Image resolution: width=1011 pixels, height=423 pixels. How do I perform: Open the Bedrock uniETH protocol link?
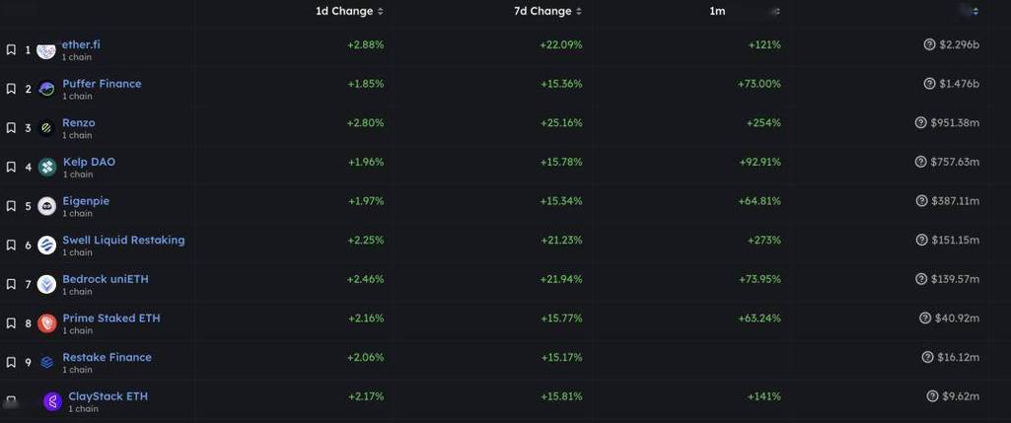click(106, 279)
